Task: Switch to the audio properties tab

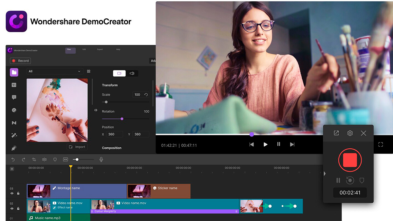Action: tap(132, 73)
